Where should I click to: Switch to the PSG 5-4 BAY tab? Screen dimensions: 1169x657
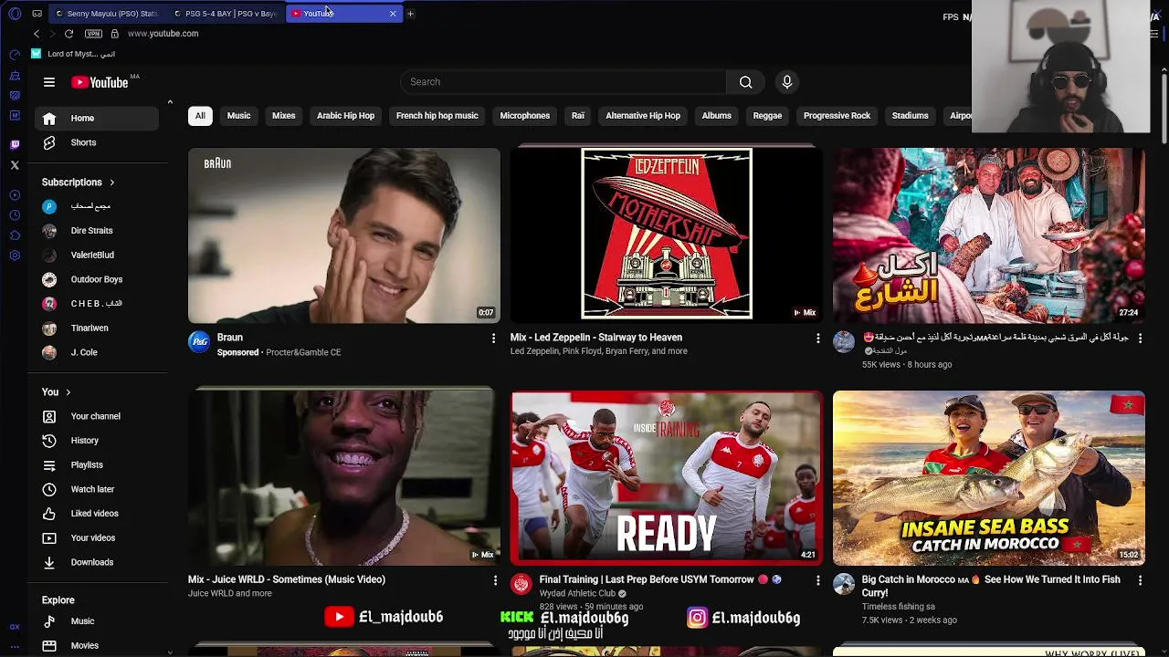225,14
